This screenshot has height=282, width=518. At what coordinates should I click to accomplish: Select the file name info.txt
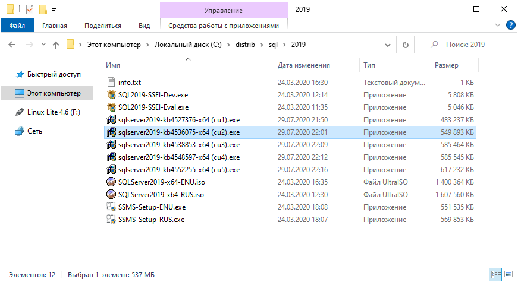(x=130, y=83)
